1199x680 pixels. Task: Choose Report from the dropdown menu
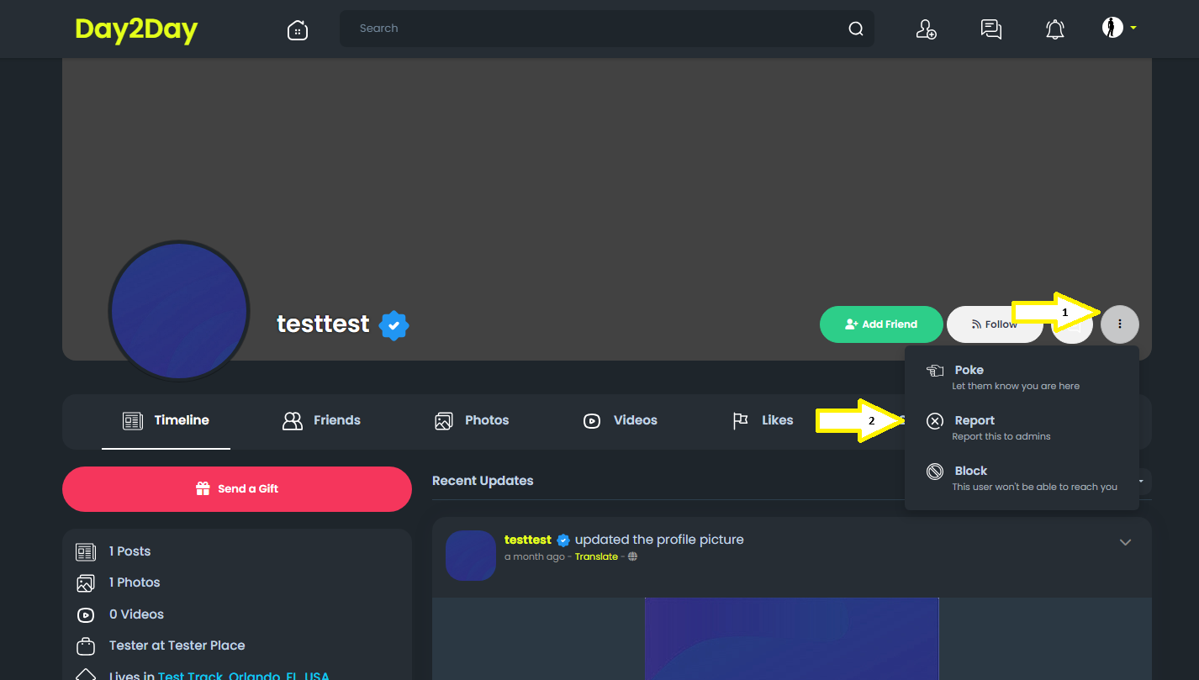tap(1022, 427)
